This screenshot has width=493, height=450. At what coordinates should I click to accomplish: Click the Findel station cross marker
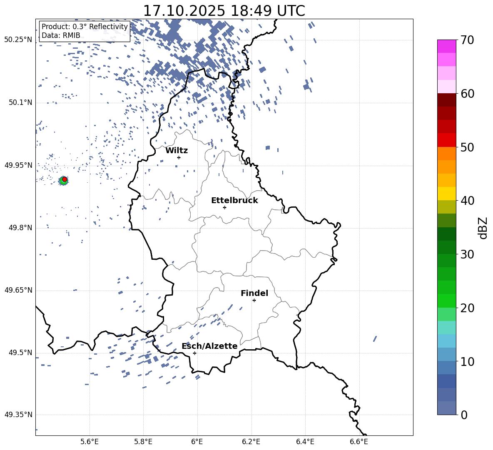254,301
